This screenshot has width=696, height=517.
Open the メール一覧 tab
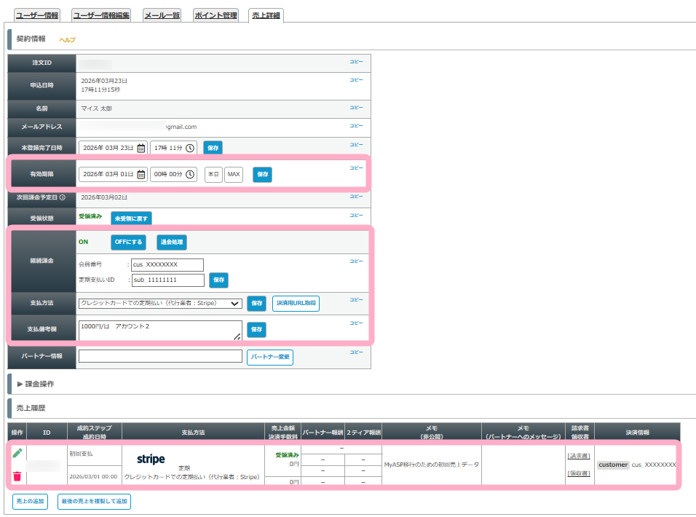(x=162, y=15)
